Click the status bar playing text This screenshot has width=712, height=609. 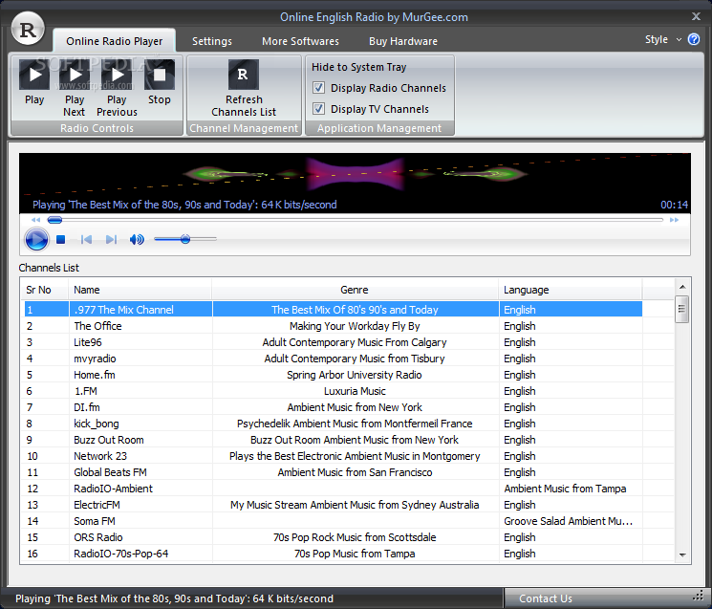click(174, 598)
